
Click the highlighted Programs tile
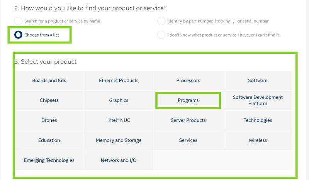[188, 100]
